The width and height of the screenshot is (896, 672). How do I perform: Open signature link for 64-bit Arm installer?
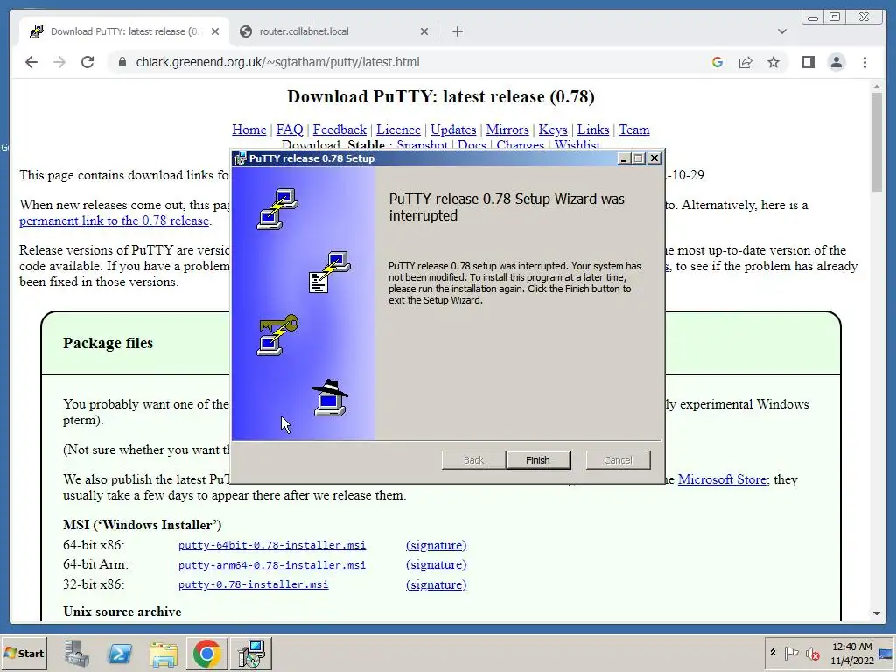tap(436, 565)
